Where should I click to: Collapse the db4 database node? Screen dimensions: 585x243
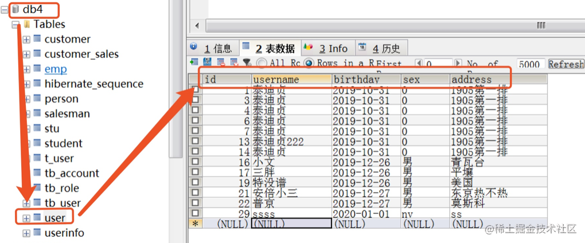(5, 10)
